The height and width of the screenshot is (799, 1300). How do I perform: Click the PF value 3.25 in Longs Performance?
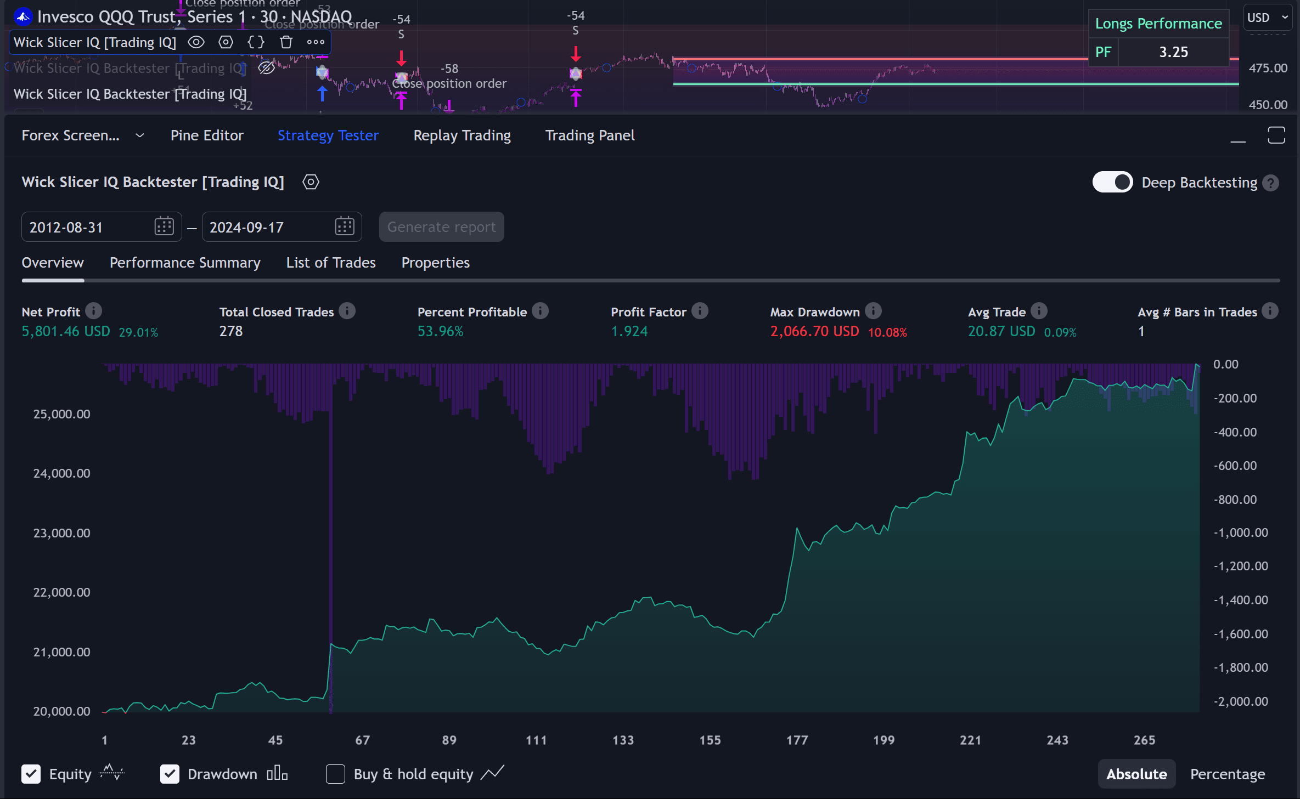click(1173, 52)
